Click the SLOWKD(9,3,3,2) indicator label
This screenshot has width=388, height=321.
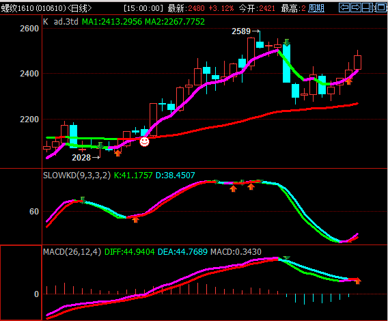click(77, 176)
